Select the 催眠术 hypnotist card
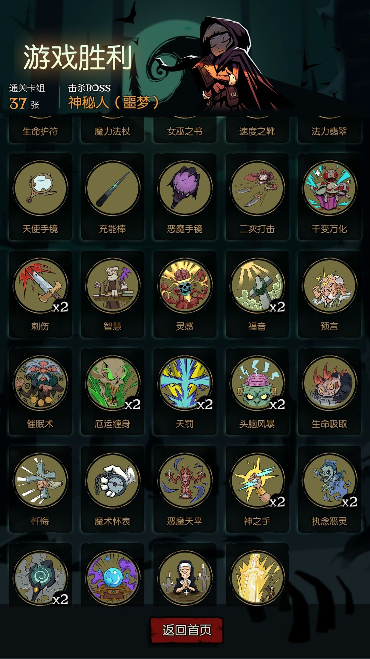The image size is (370, 659). click(x=40, y=392)
